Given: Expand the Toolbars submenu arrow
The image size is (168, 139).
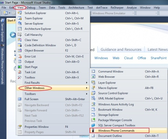Looking at the screenshot, I should (x=87, y=94).
